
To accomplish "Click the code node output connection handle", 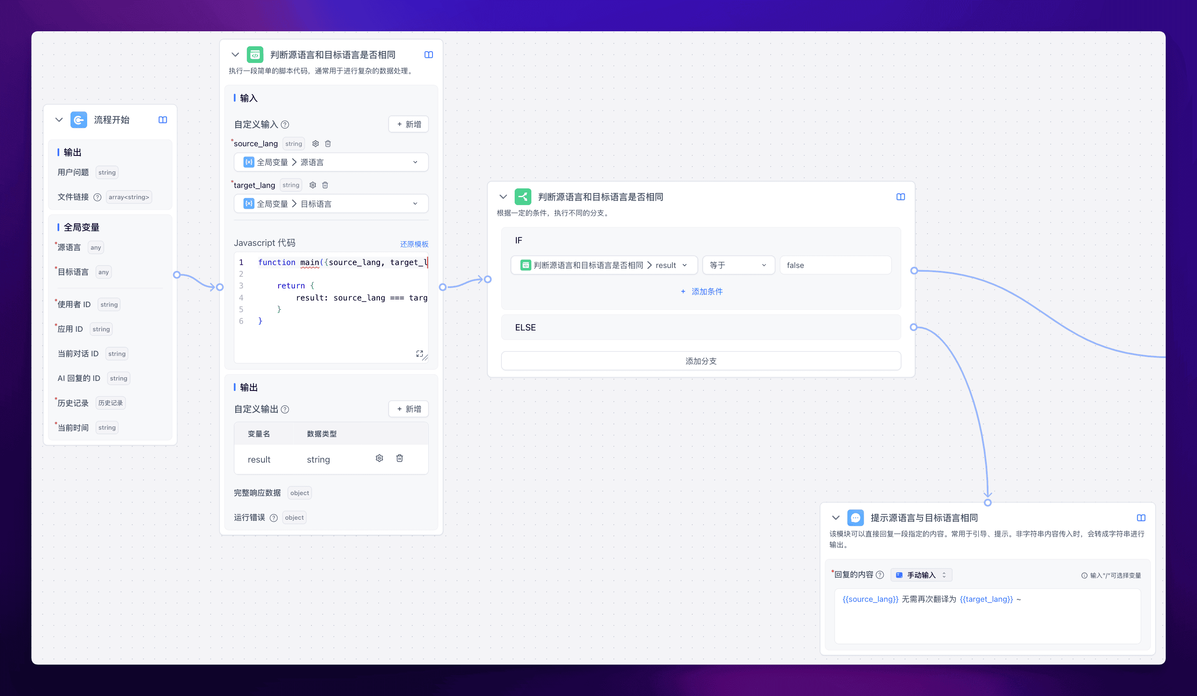I will [443, 287].
